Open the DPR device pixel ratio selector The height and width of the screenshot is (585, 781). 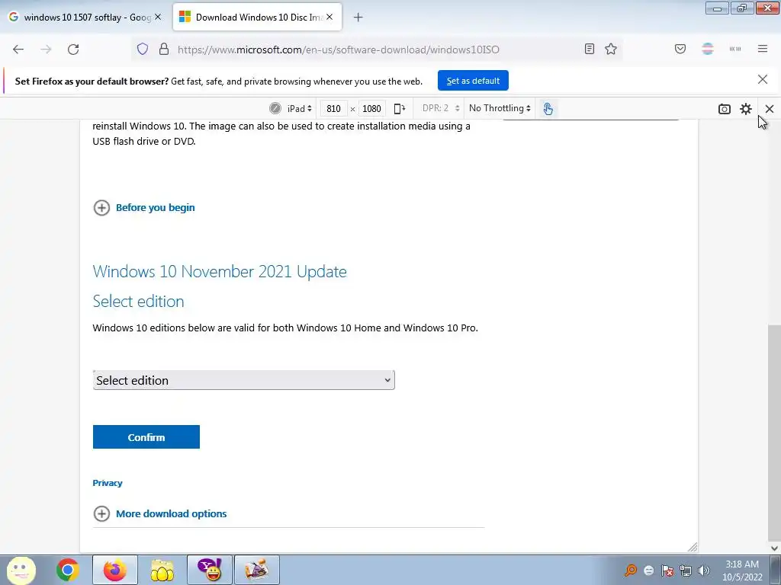(440, 108)
